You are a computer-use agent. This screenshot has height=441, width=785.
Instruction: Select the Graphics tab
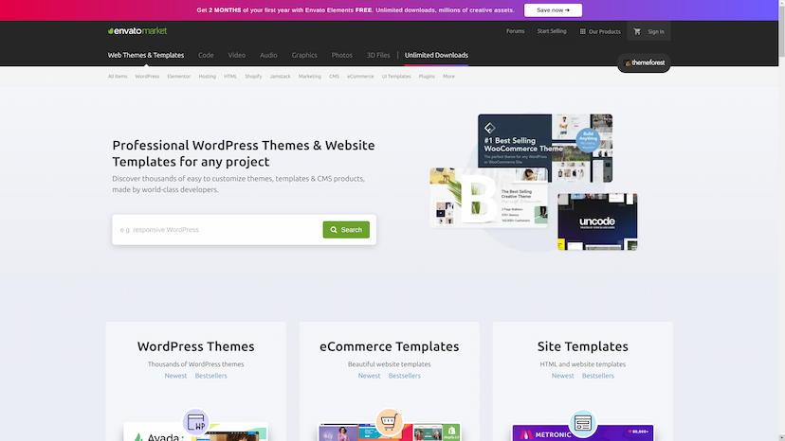304,55
